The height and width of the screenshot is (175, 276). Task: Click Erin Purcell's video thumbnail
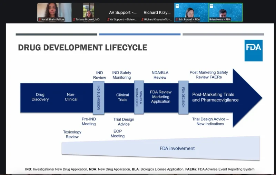pyautogui.click(x=191, y=12)
